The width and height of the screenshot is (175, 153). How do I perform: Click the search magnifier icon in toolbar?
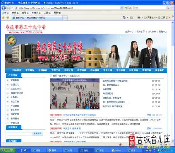coord(169,8)
